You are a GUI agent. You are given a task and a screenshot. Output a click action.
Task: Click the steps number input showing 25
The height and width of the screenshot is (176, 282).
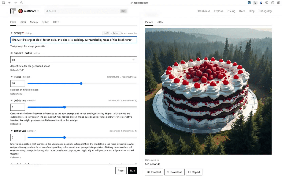click(x=17, y=83)
